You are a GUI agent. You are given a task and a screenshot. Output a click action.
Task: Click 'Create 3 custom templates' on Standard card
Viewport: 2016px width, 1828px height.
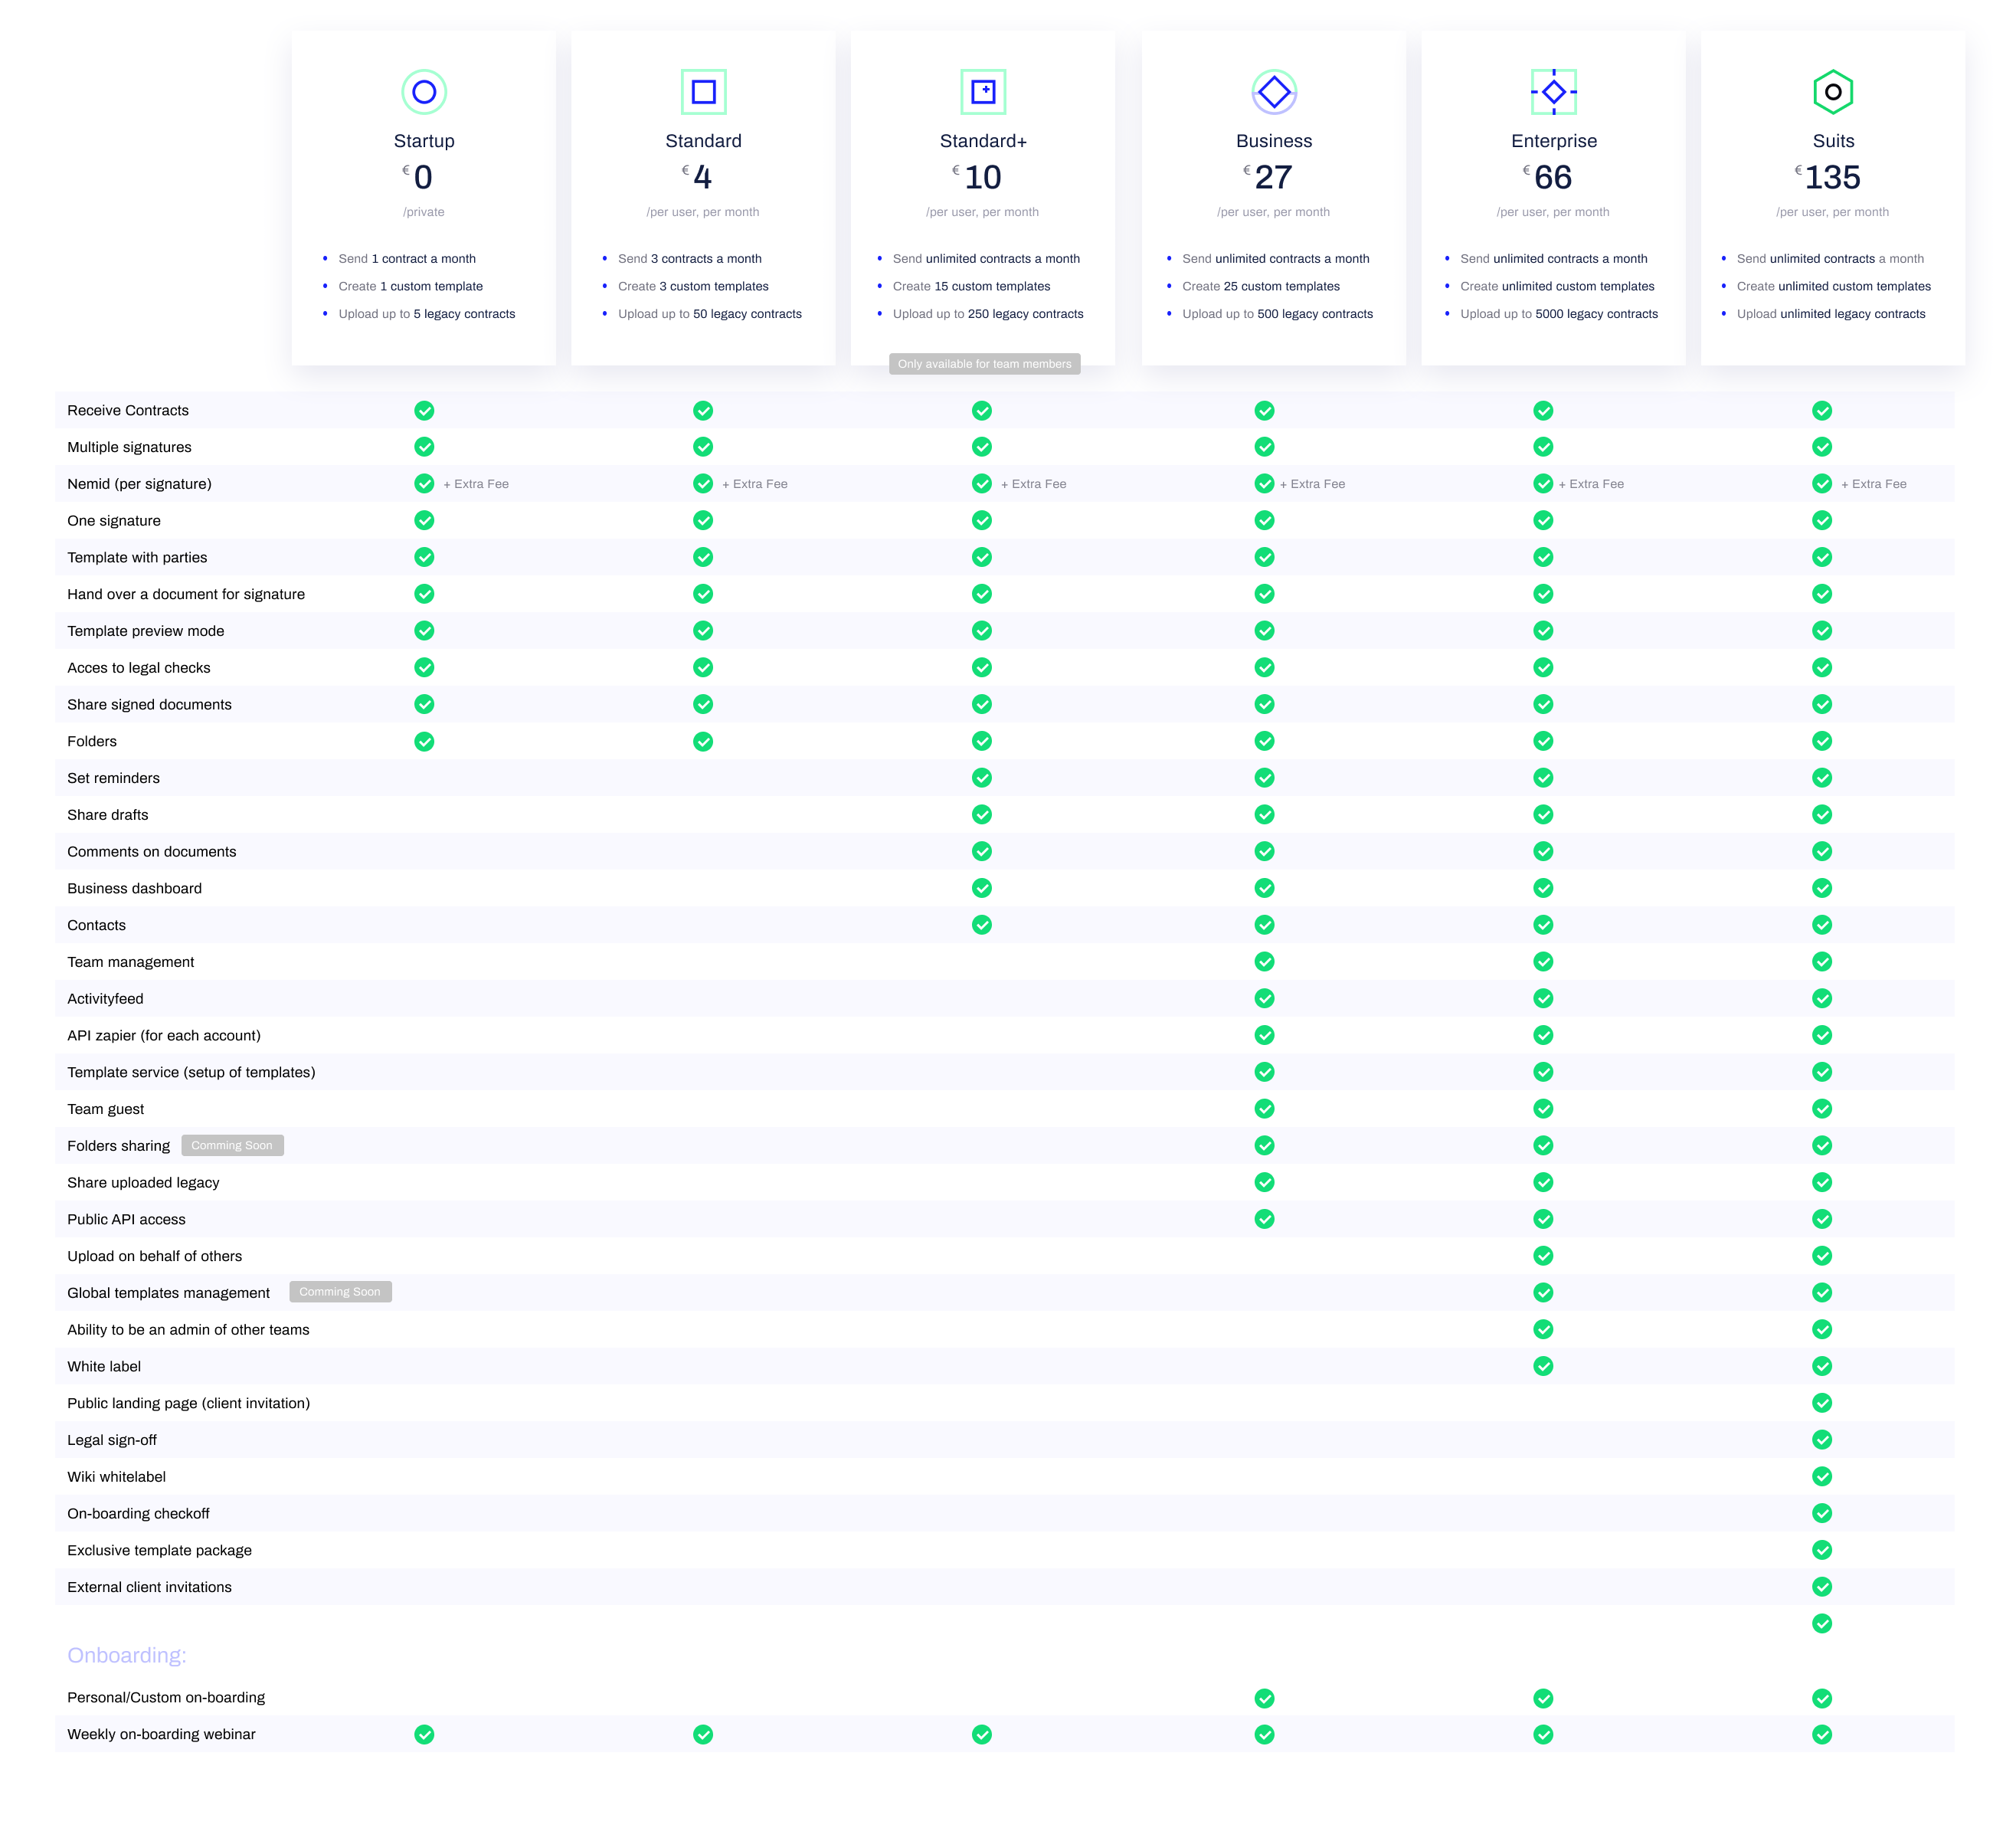[x=693, y=286]
